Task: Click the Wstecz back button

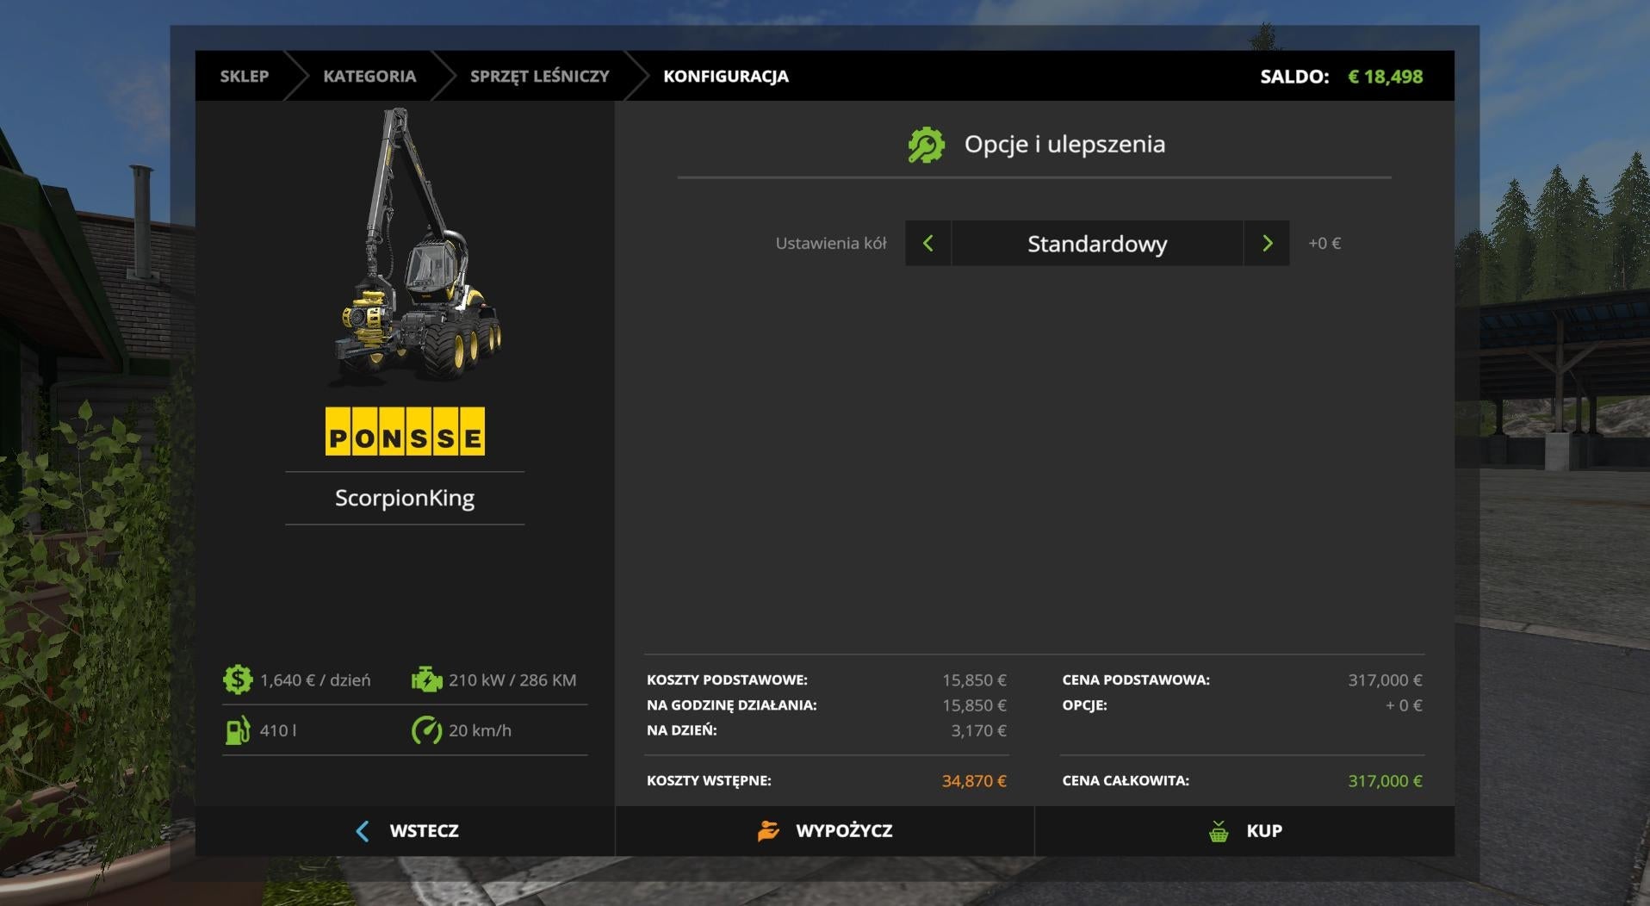Action: [406, 831]
